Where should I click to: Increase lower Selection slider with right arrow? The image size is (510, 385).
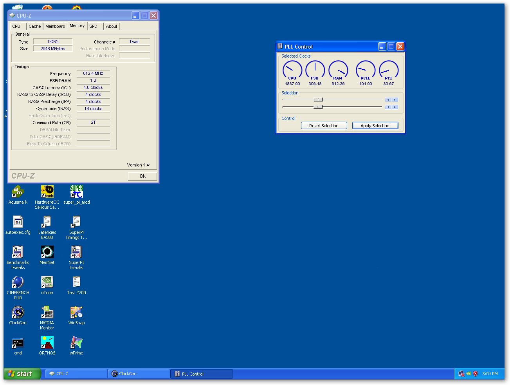tap(395, 107)
